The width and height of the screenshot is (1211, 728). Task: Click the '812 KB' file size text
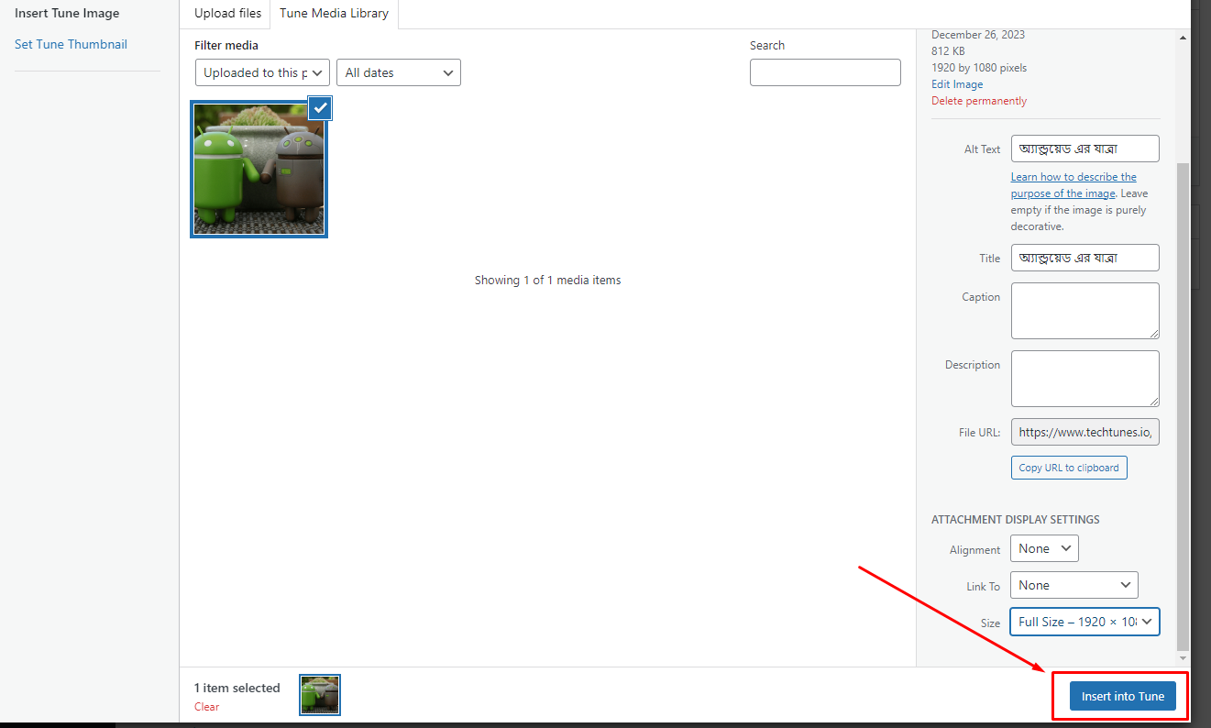949,51
